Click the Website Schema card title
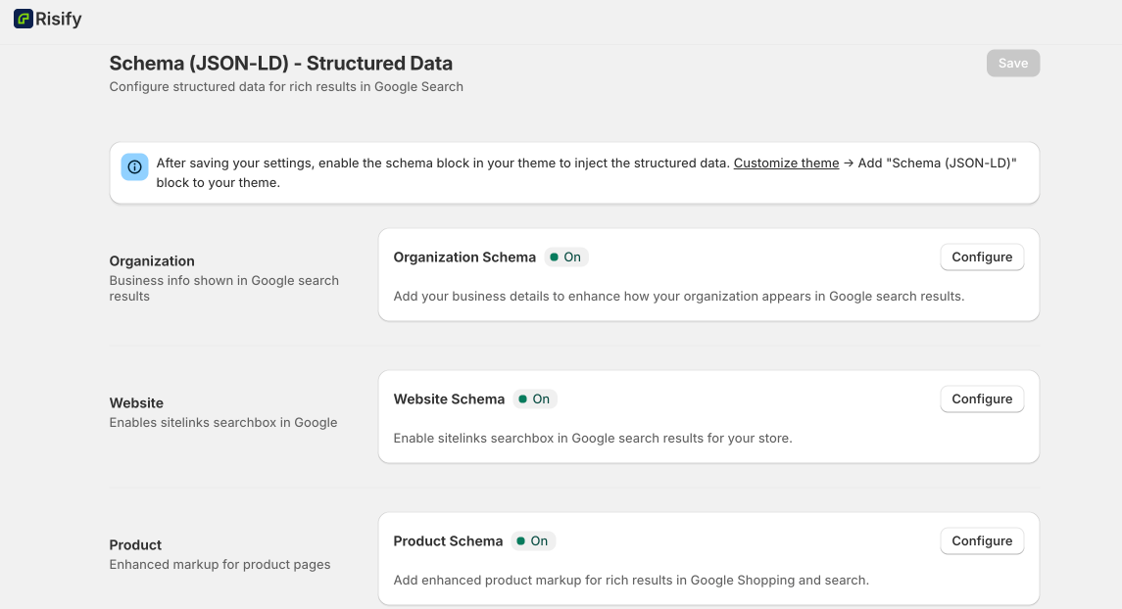Image resolution: width=1122 pixels, height=609 pixels. pyautogui.click(x=449, y=399)
